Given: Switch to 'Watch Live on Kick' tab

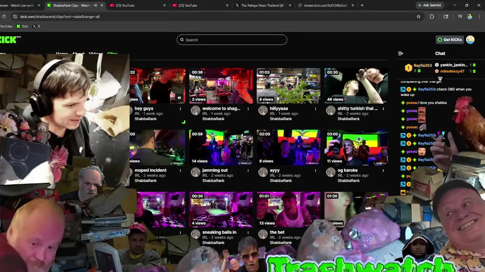Looking at the screenshot, I should [19, 5].
